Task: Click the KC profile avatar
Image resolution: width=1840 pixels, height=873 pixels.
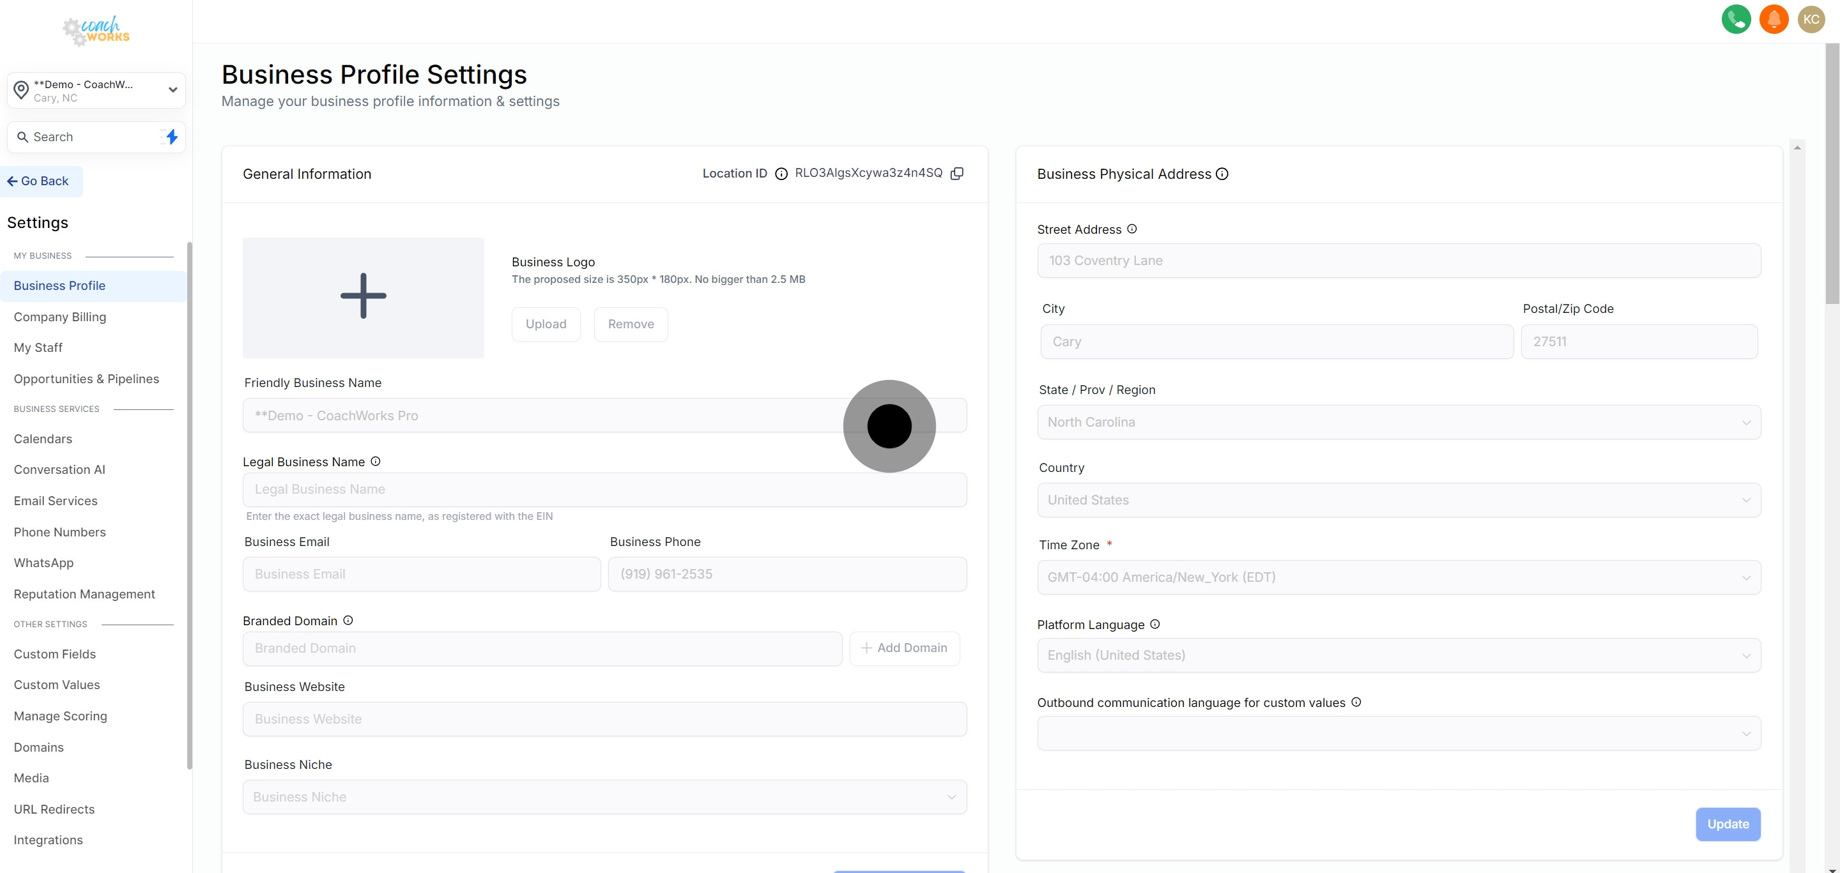Action: [x=1812, y=19]
